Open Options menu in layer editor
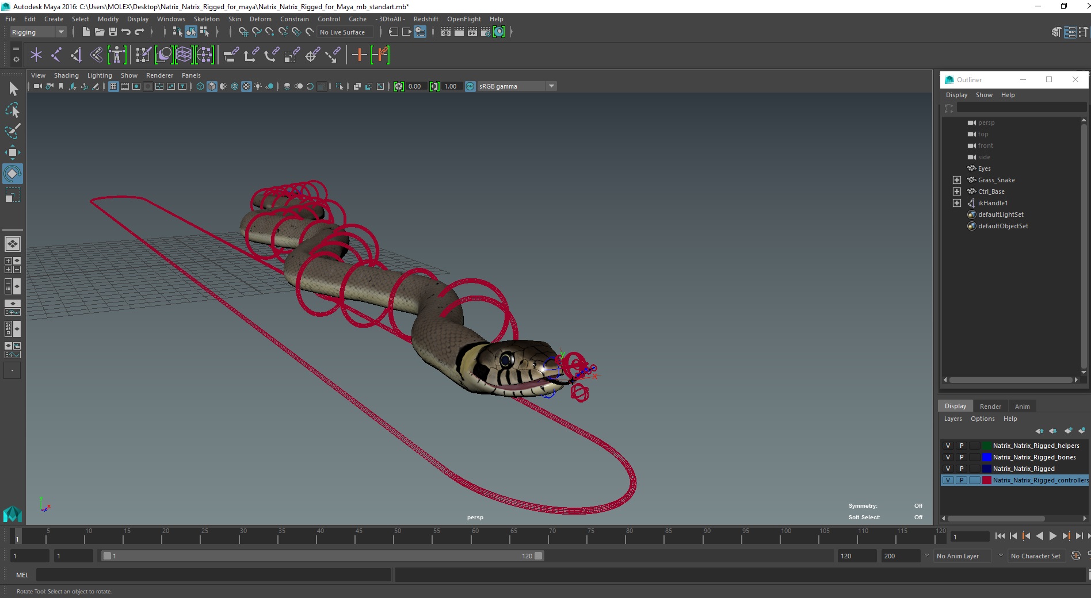 [983, 419]
